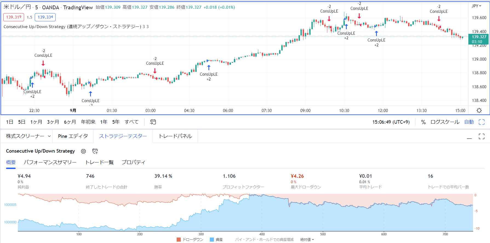Set range to 1年

click(x=104, y=122)
